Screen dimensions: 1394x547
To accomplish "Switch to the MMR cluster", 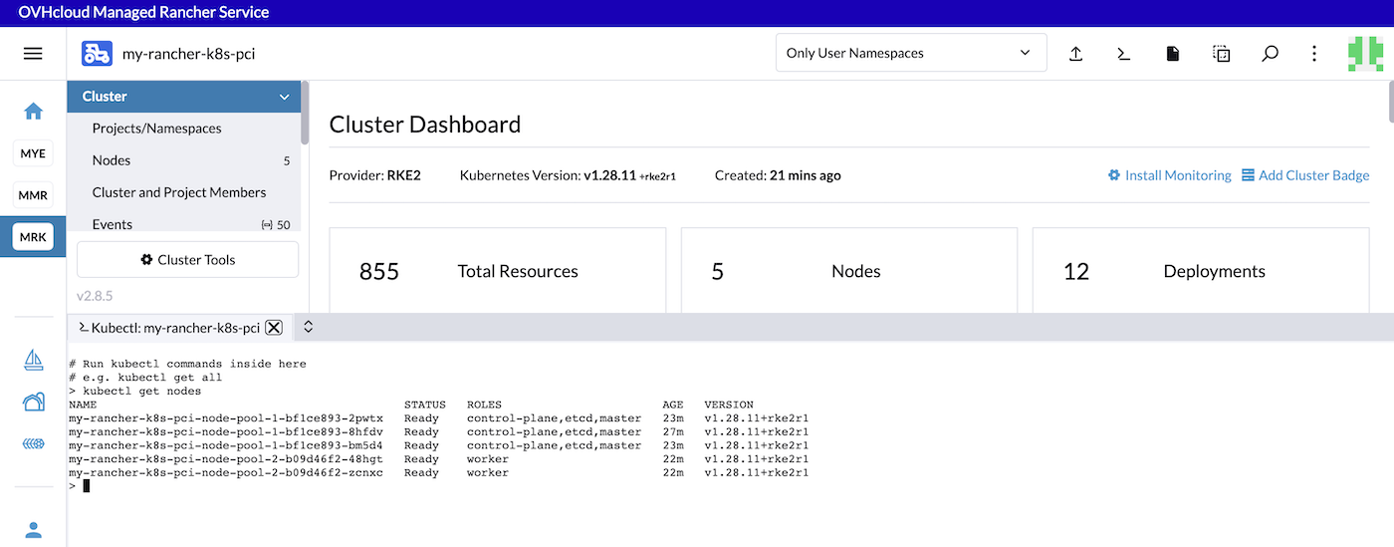I will (33, 195).
